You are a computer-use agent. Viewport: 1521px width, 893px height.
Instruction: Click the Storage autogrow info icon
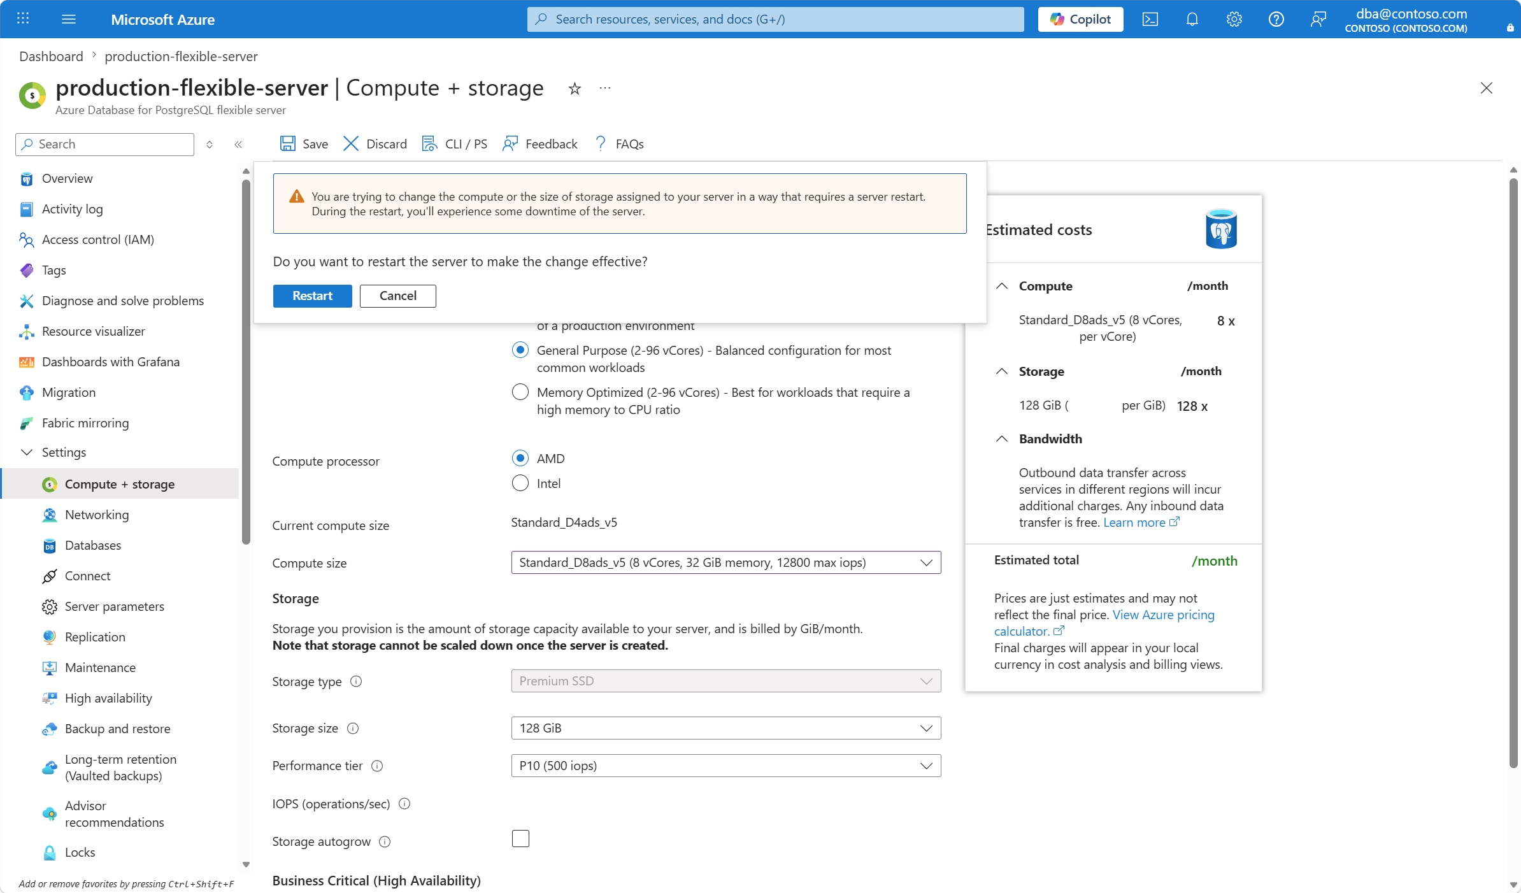pos(385,841)
